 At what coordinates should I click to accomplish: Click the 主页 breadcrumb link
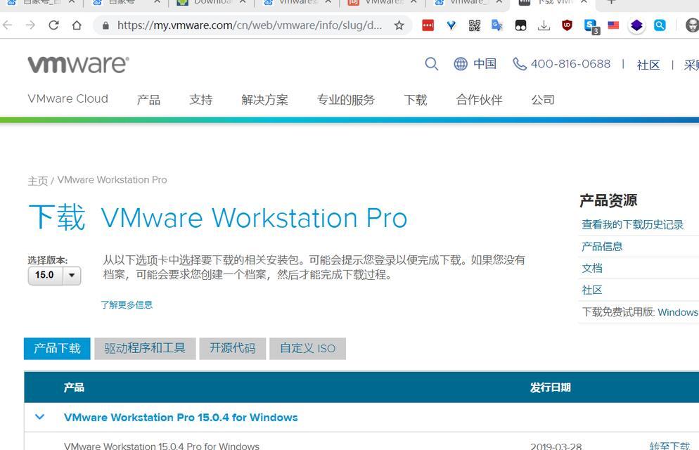tap(37, 181)
